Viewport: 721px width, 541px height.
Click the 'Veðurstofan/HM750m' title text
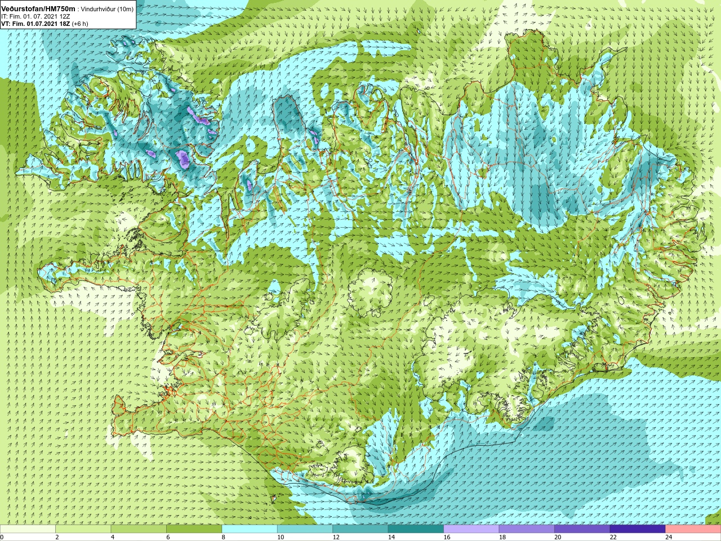click(38, 8)
